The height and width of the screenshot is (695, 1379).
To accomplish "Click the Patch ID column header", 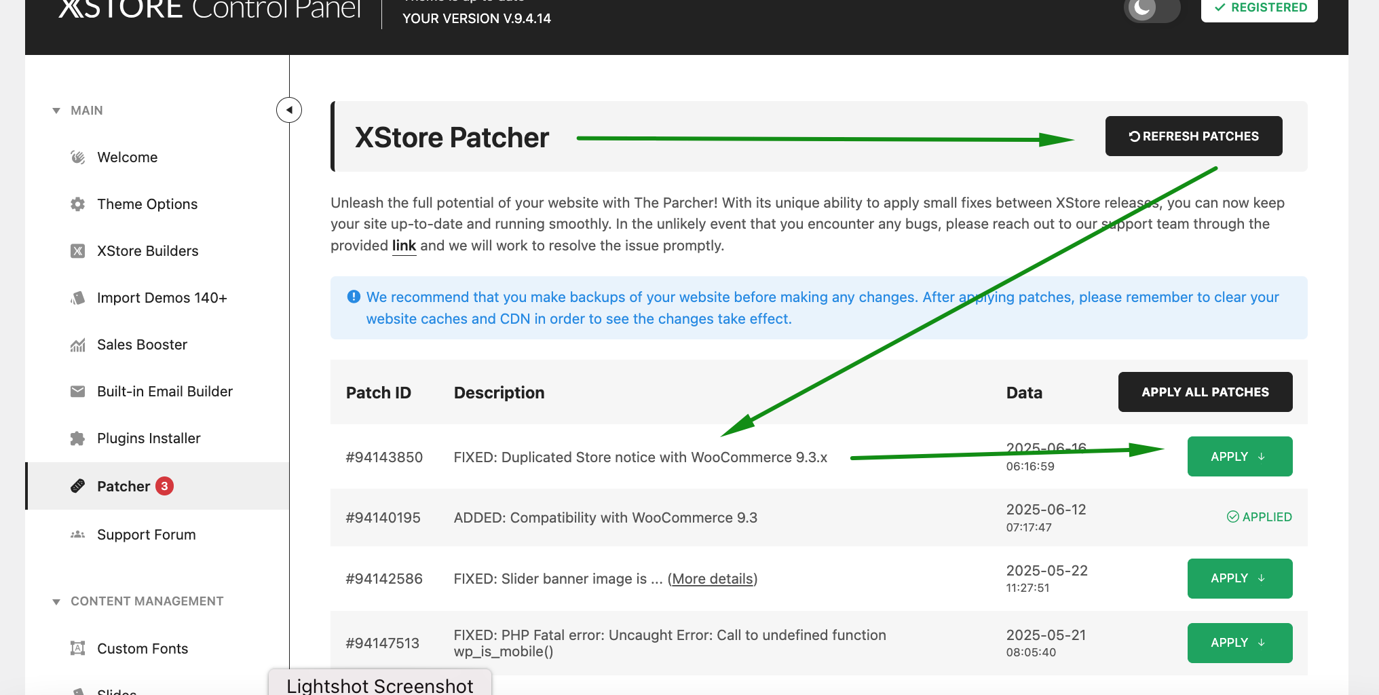I will [379, 392].
